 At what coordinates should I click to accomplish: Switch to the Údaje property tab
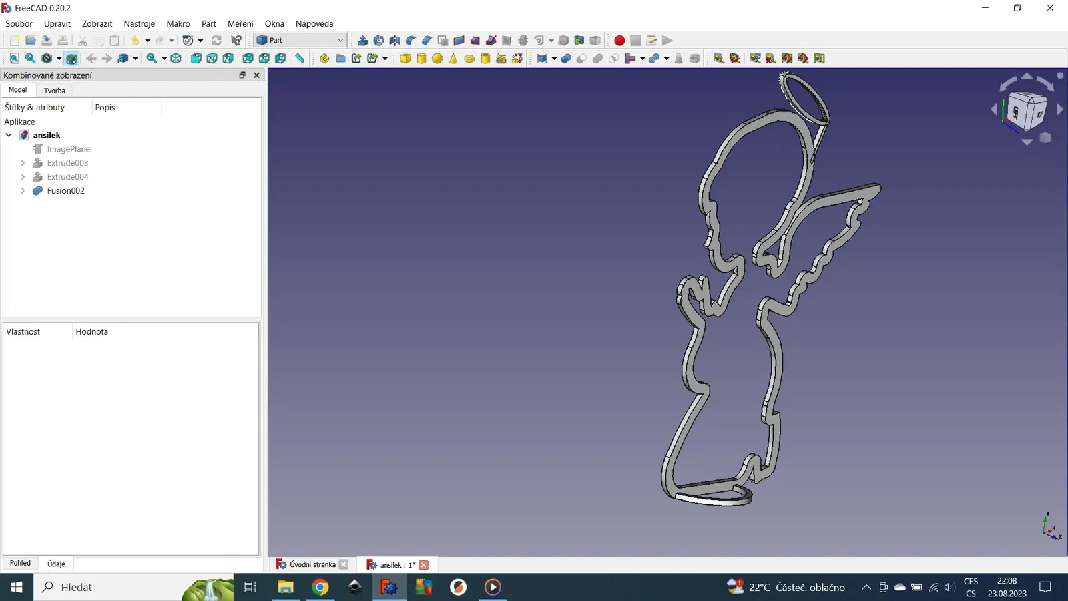(56, 564)
